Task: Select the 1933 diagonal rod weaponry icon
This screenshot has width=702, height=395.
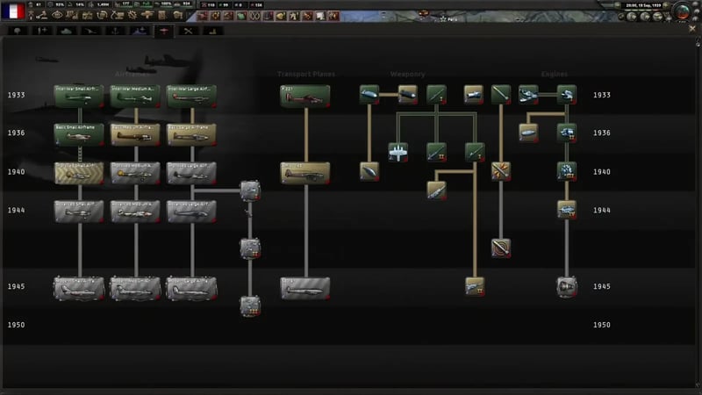Action: (x=500, y=95)
